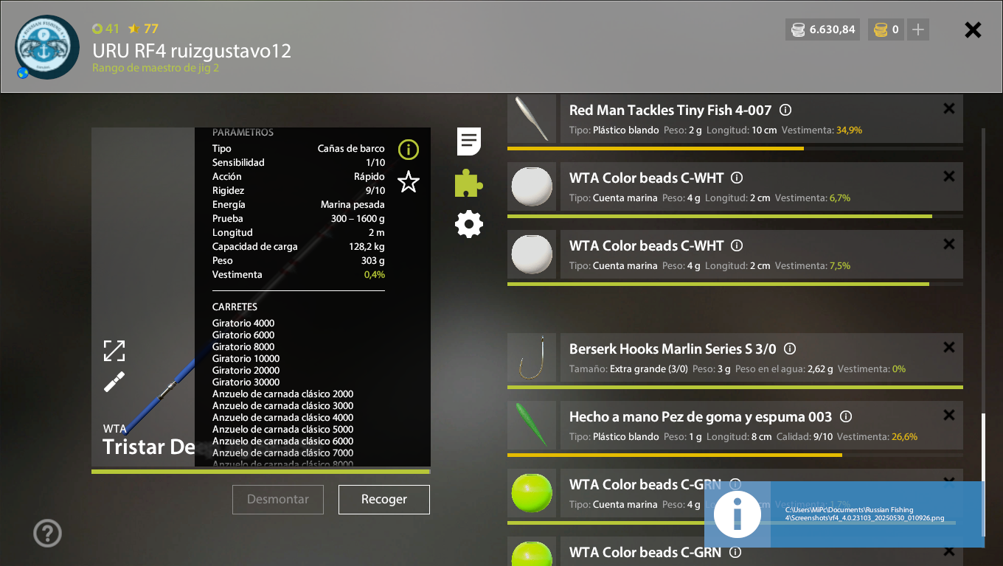Show info for Pez de goma y espuma 003
Screen dimensions: 1003x566
846,416
